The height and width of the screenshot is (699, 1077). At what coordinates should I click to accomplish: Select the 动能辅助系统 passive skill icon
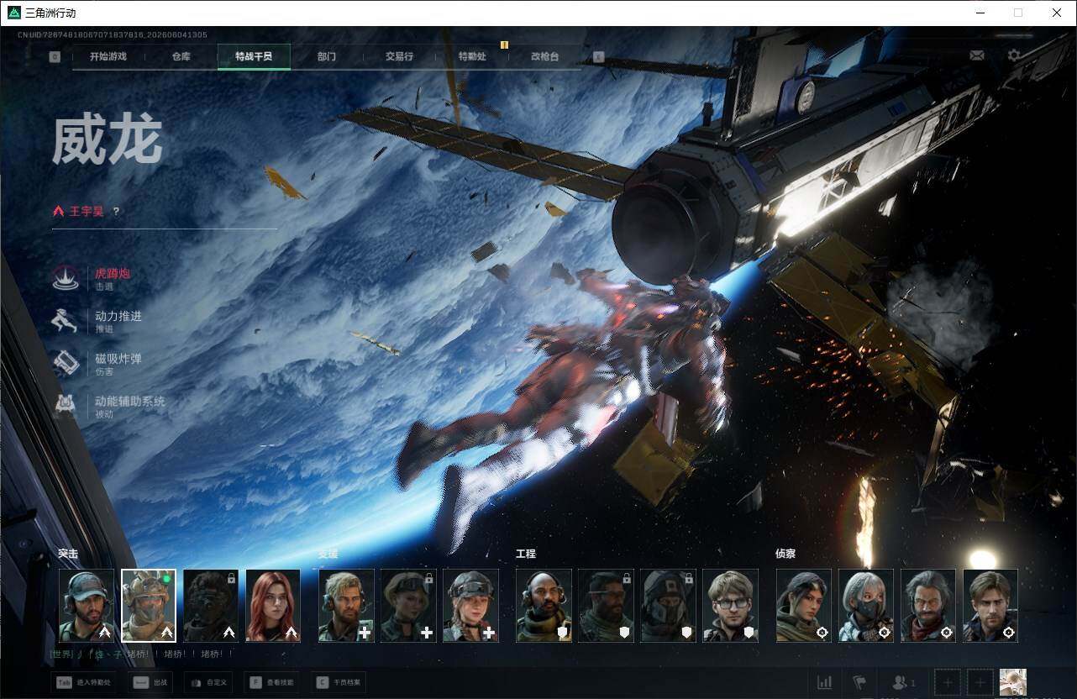[x=66, y=406]
